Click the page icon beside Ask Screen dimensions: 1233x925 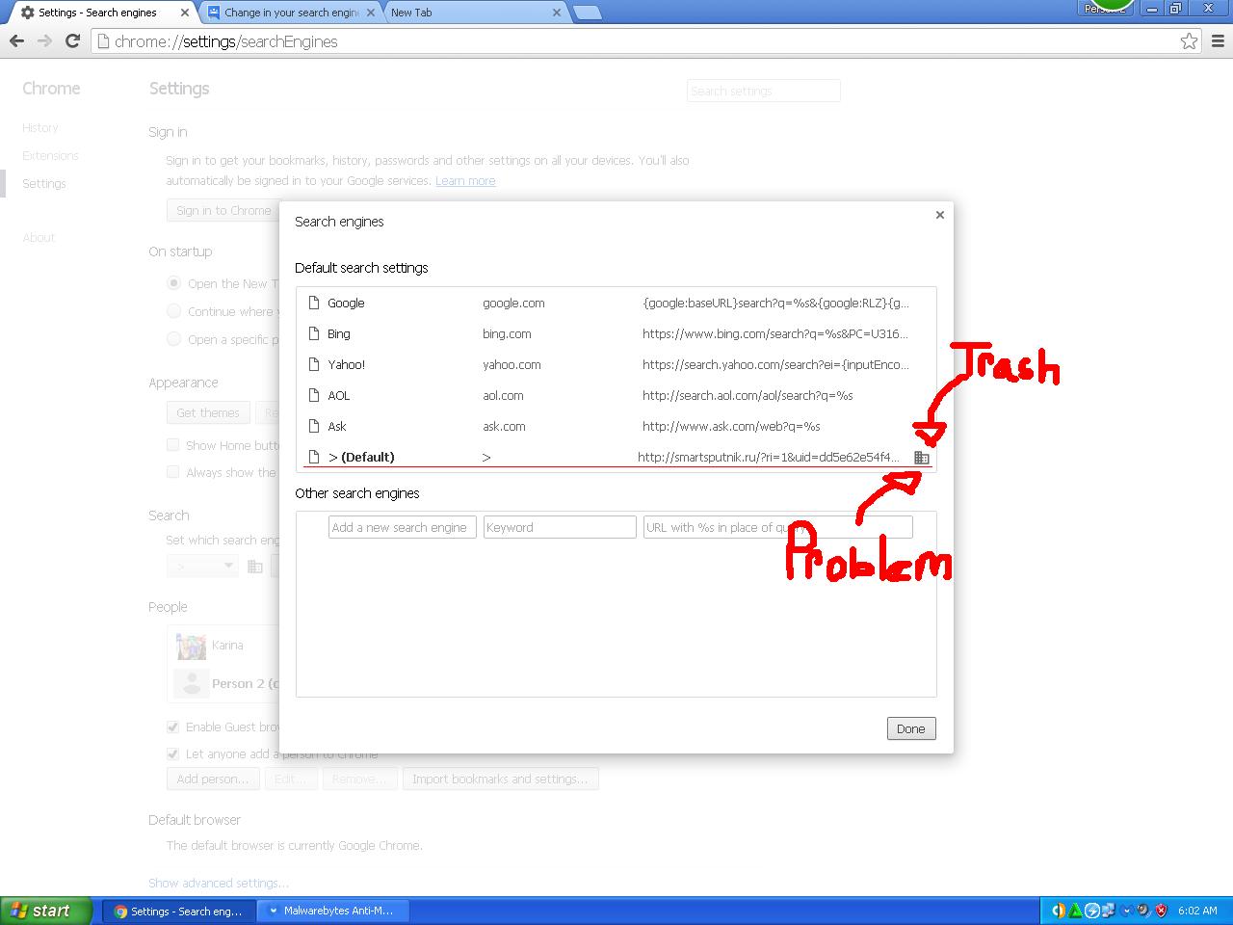[313, 426]
